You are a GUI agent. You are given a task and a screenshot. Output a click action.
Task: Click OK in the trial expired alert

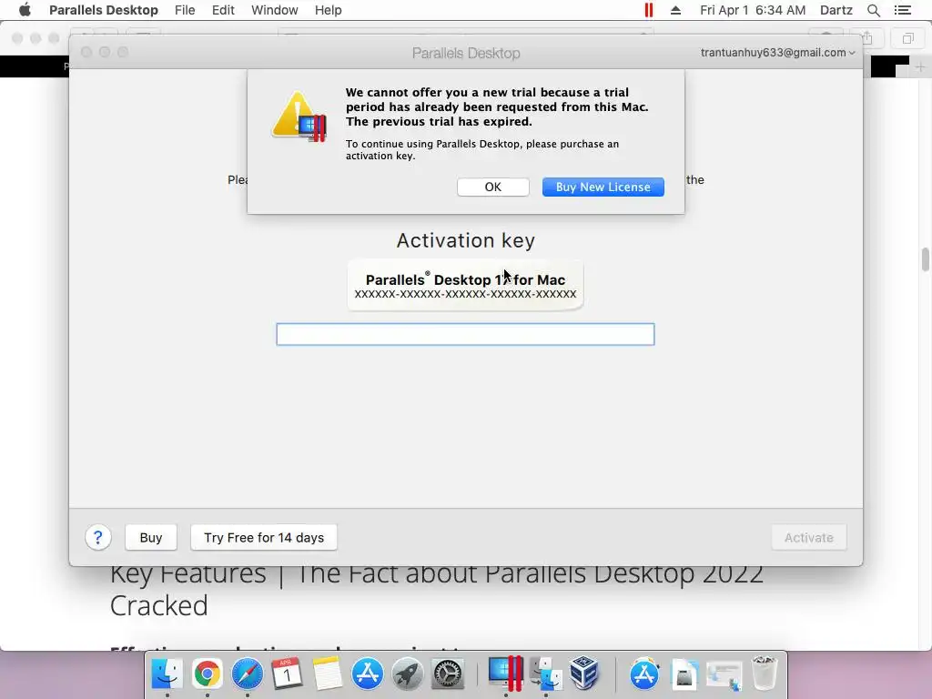click(492, 187)
